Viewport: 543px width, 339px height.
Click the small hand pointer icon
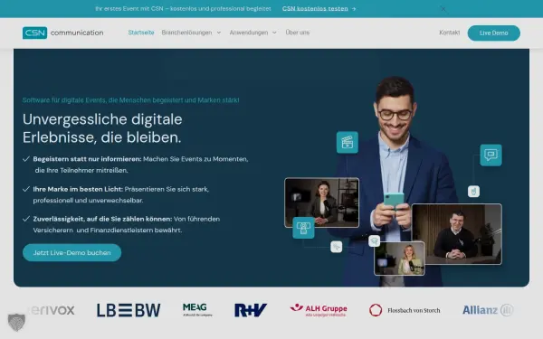click(x=473, y=192)
